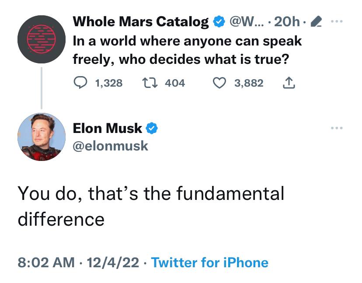Click the Elon Musk display name
Screen dimensions: 362x283
click(107, 129)
